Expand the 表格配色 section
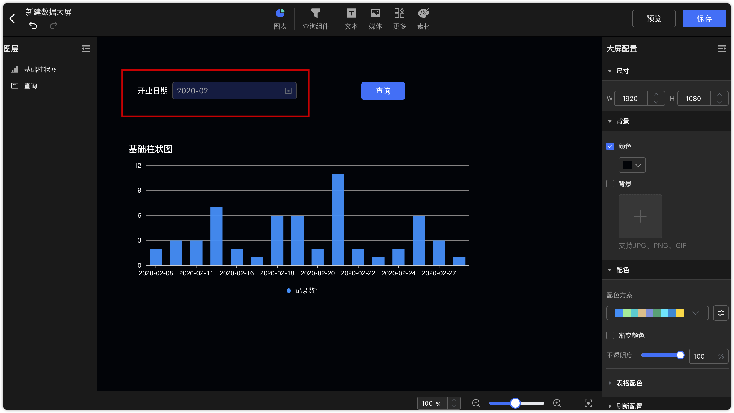The image size is (734, 413). 609,383
